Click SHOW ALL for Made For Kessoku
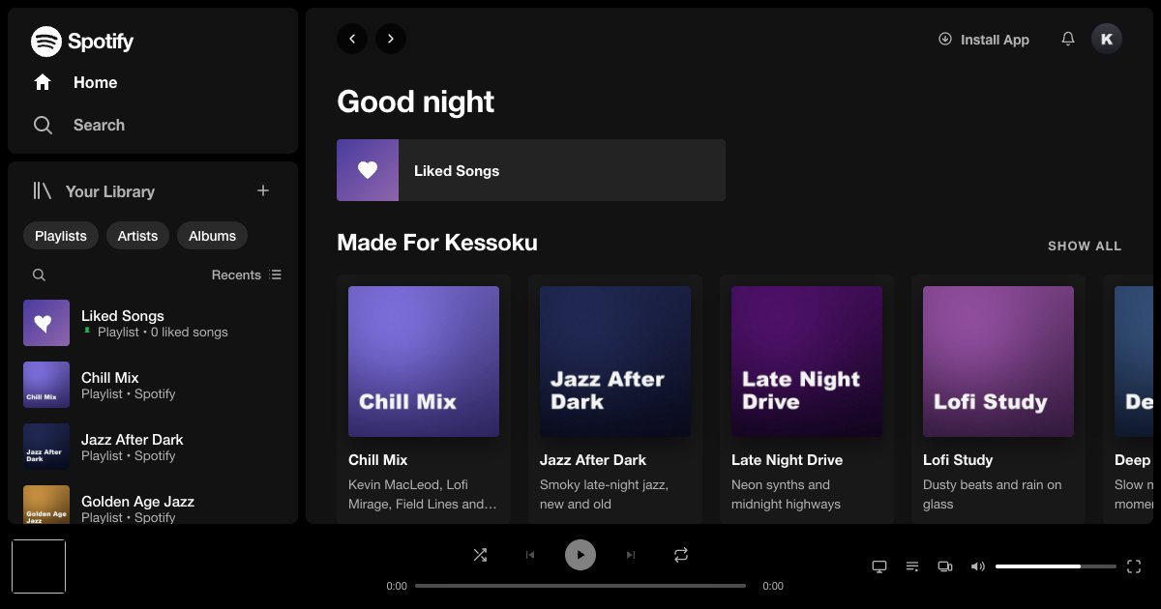This screenshot has width=1161, height=609. point(1085,246)
